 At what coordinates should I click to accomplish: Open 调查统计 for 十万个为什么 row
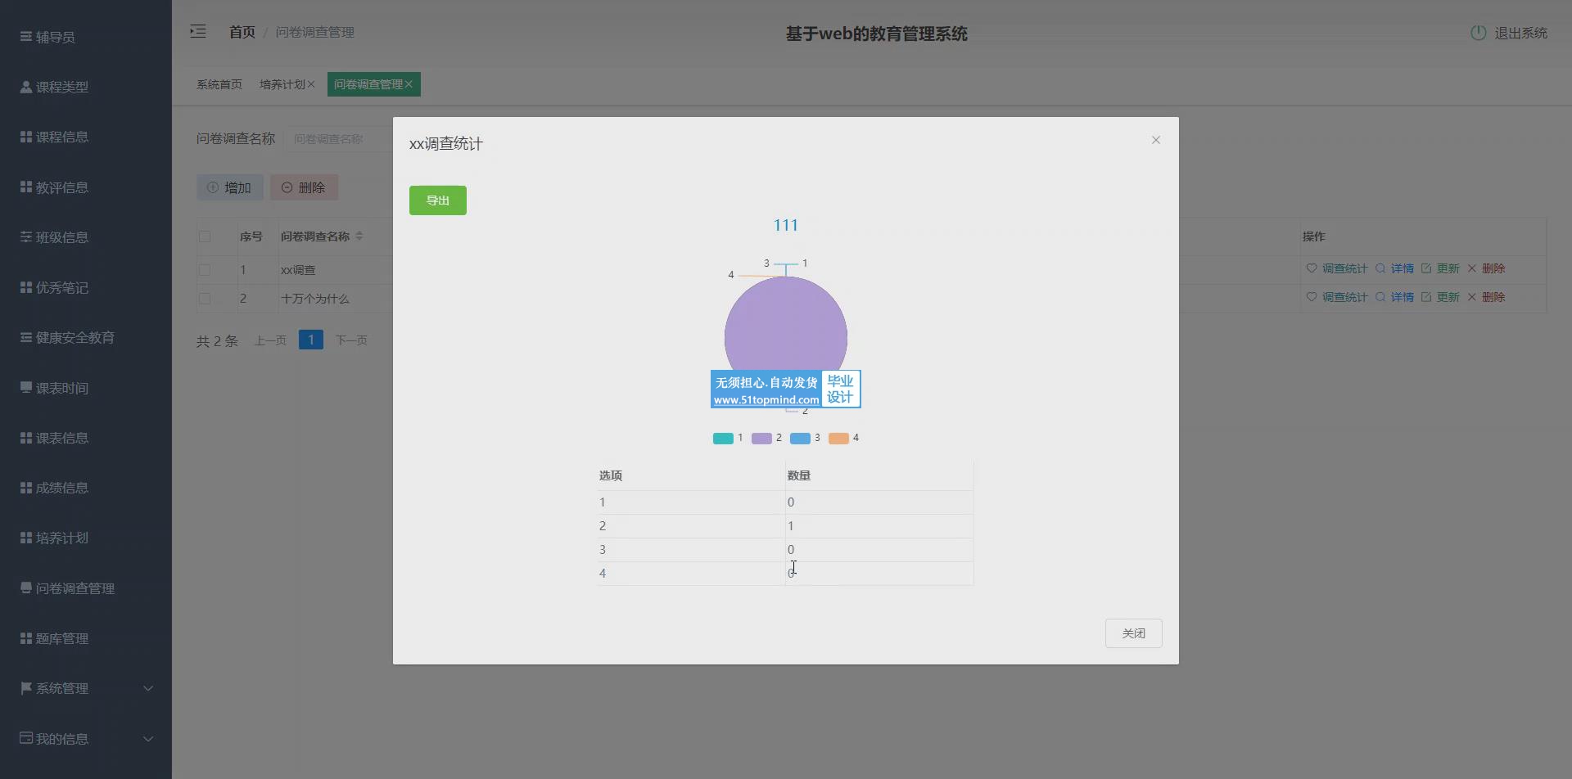point(1337,297)
